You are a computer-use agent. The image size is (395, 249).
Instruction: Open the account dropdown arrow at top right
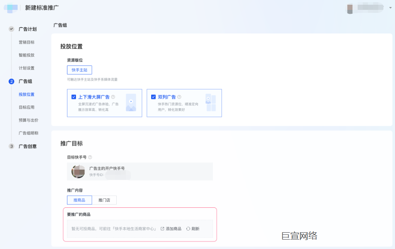click(390, 8)
